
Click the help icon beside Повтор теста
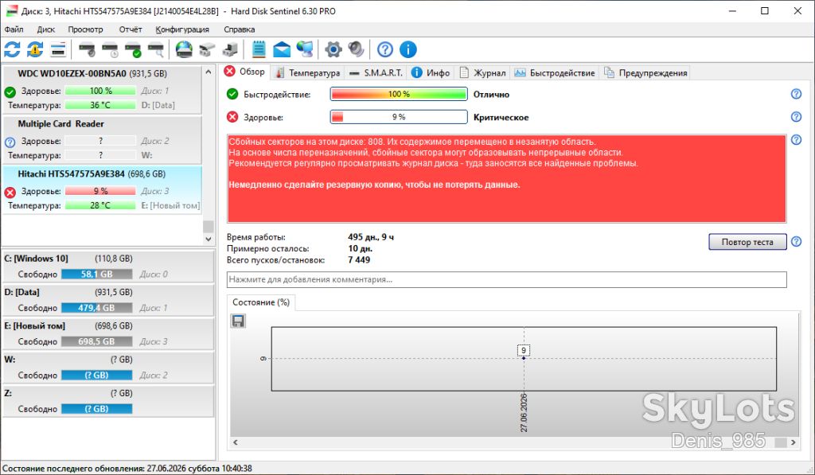coord(796,242)
